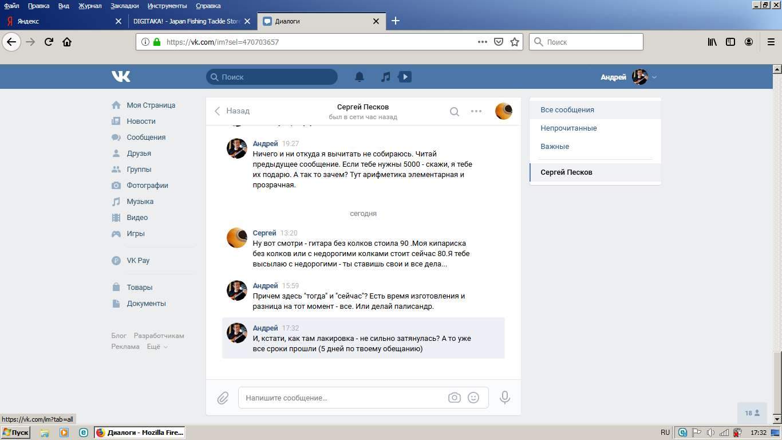Open the Firefox account icon
This screenshot has width=782, height=440.
pos(749,42)
